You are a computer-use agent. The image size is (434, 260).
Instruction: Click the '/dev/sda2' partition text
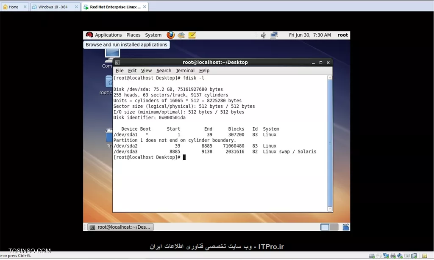coord(125,146)
